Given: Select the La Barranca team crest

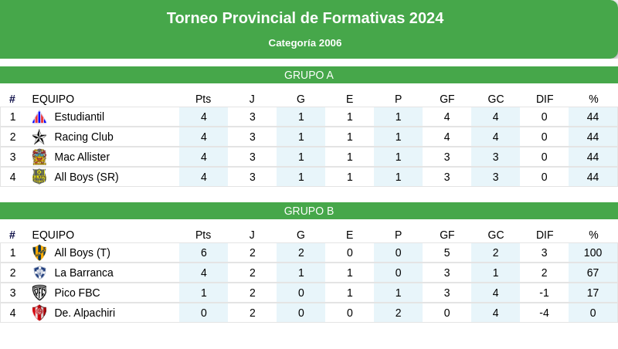Looking at the screenshot, I should [x=39, y=273].
